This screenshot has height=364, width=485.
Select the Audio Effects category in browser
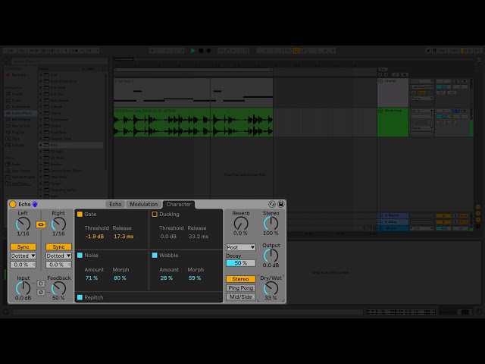tap(21, 113)
